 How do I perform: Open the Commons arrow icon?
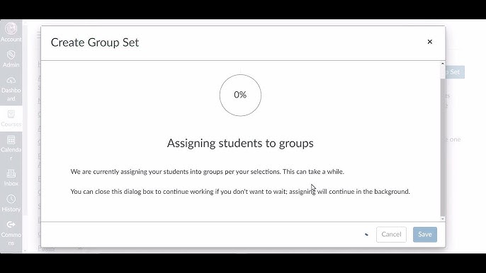(11, 224)
